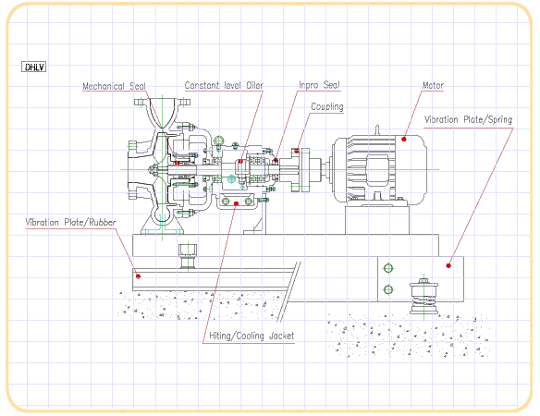Viewport: 540px width, 416px height.
Task: Click the pump suction flange at the left
Action: (132, 169)
